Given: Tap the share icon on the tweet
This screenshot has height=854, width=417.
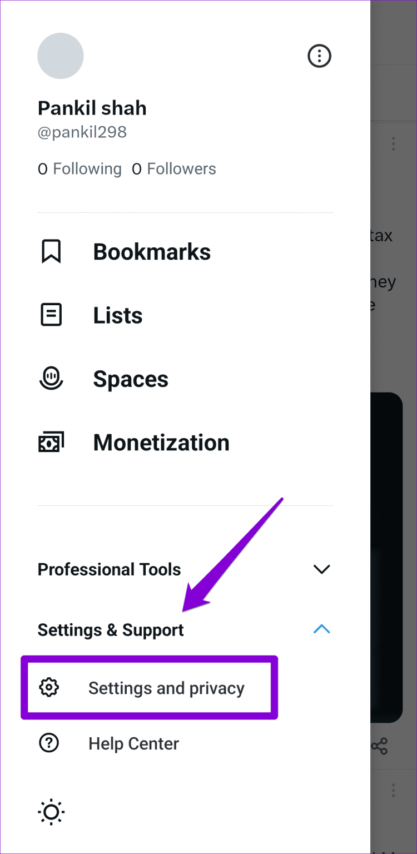Looking at the screenshot, I should click(x=380, y=747).
